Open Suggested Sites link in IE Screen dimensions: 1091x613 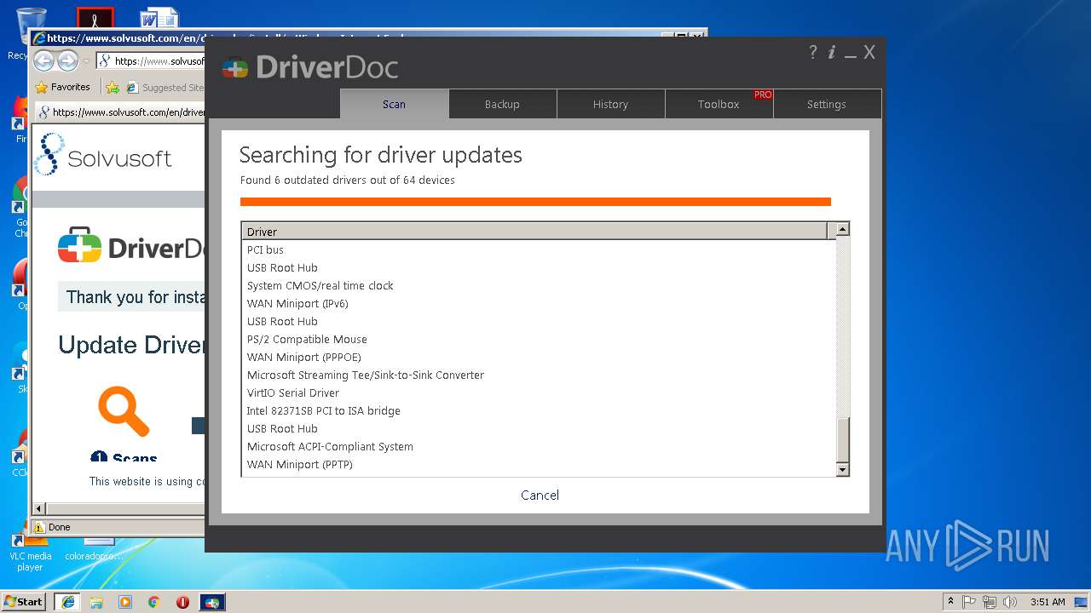pos(165,87)
